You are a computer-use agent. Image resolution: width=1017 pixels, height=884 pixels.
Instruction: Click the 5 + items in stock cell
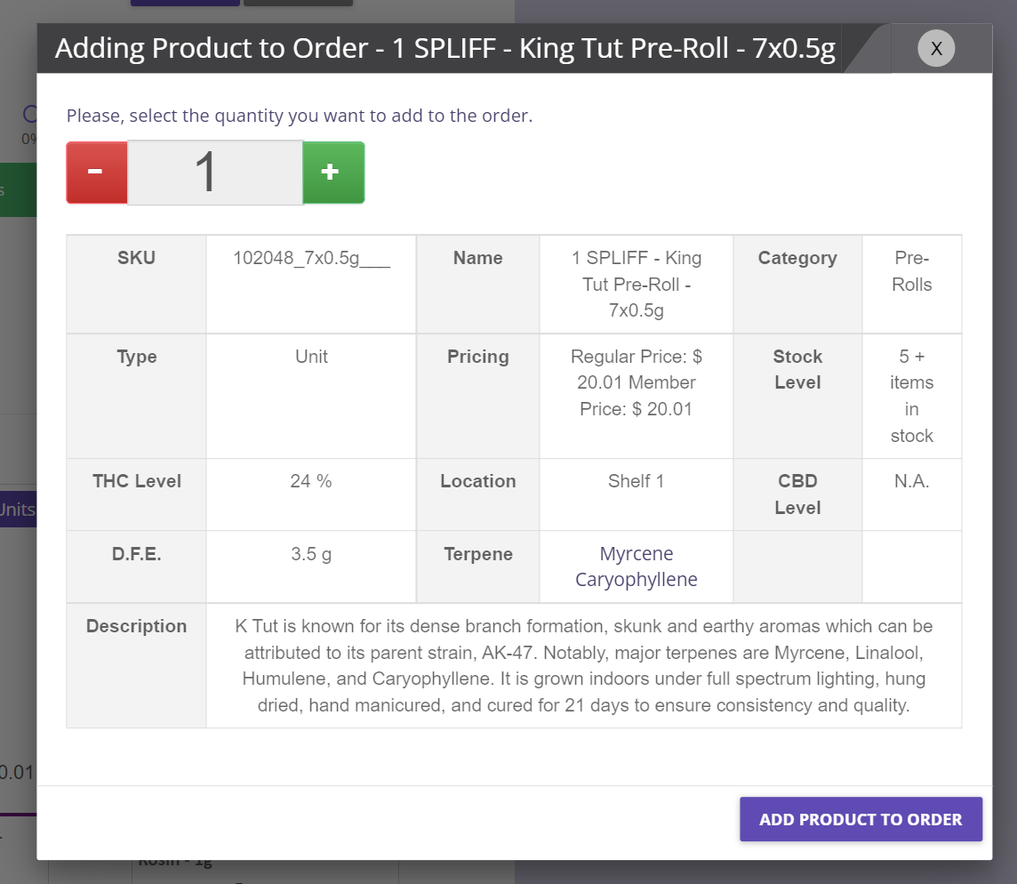(911, 396)
